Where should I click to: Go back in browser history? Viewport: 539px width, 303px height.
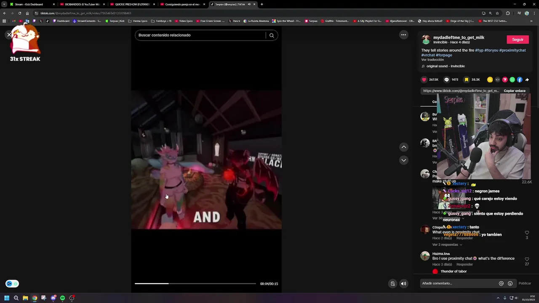click(x=4, y=13)
